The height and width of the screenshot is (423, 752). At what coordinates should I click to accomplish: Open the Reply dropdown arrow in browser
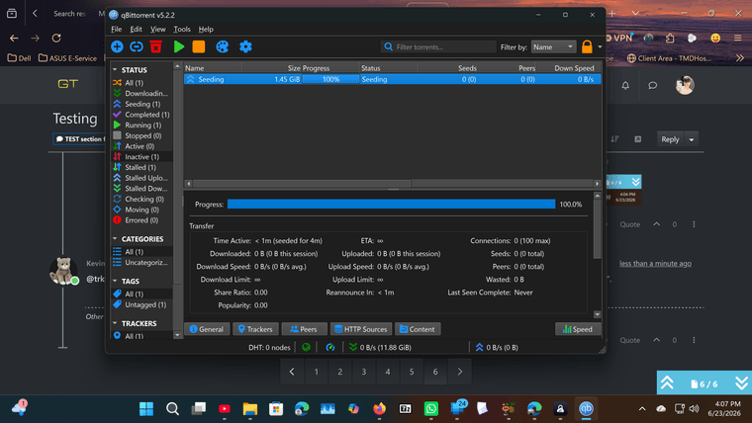point(691,139)
